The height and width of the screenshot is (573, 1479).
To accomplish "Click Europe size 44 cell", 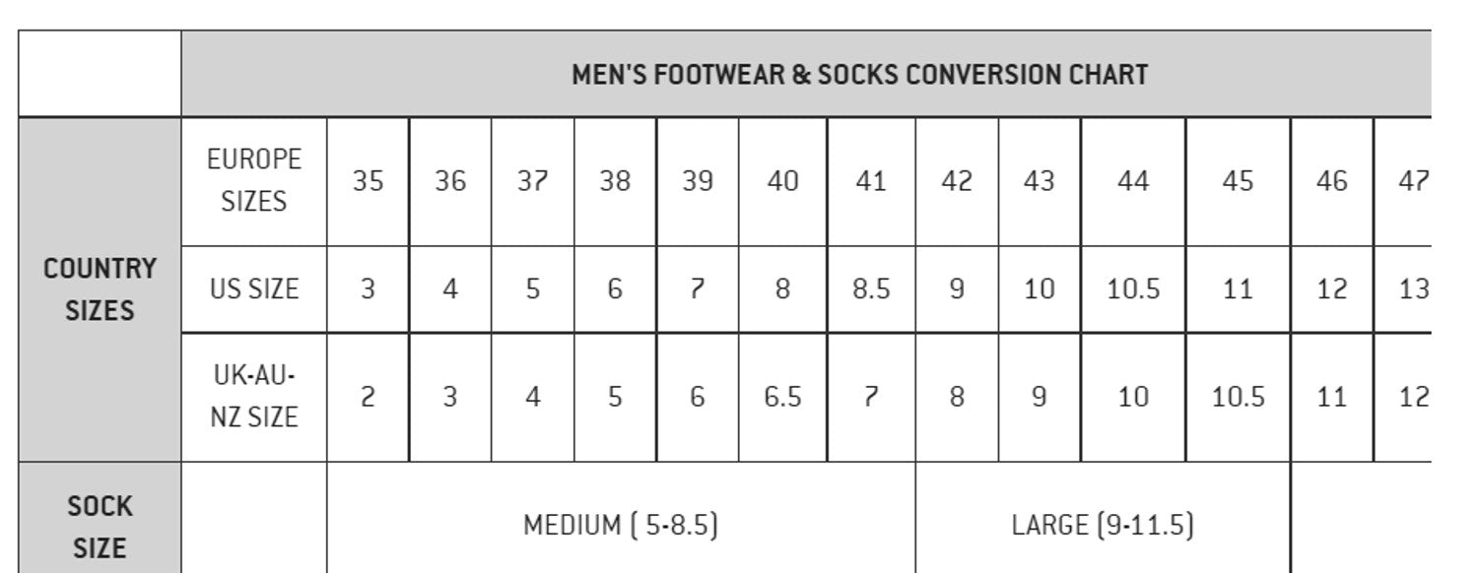I will click(x=1133, y=182).
